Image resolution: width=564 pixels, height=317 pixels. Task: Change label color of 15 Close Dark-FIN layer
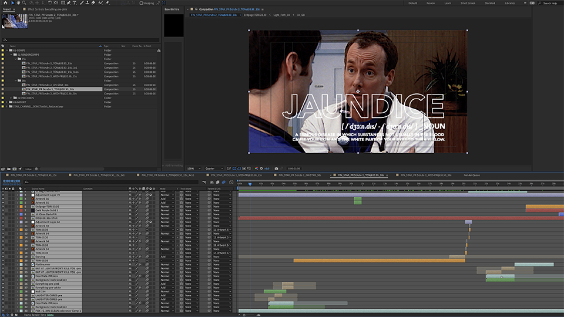21,214
